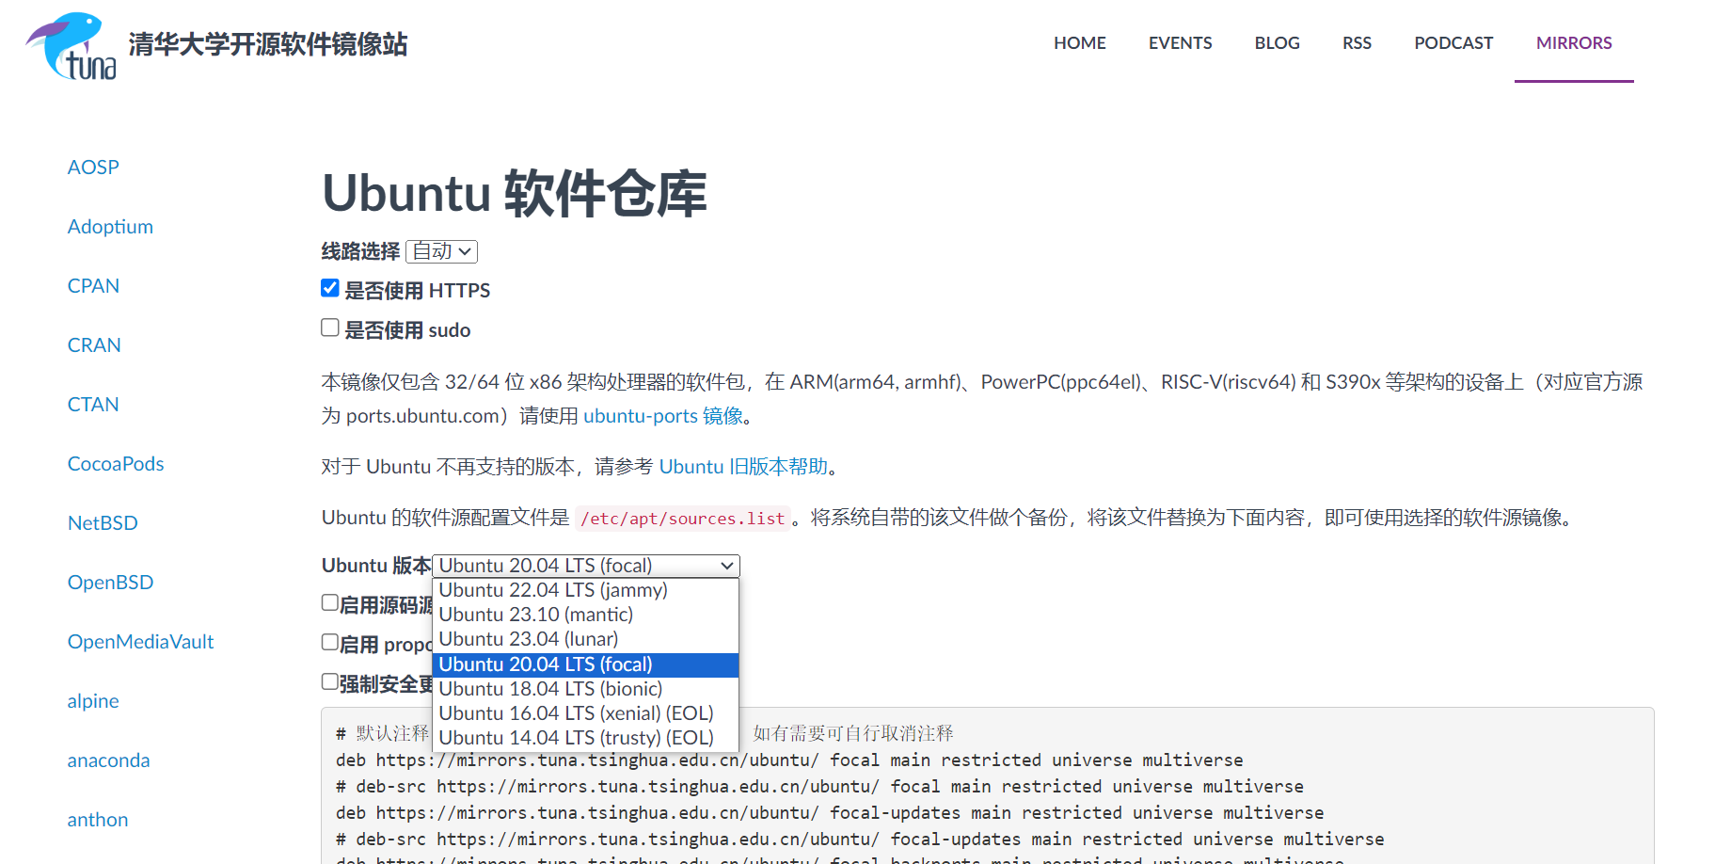Open the CRAN sidebar link

point(94,345)
